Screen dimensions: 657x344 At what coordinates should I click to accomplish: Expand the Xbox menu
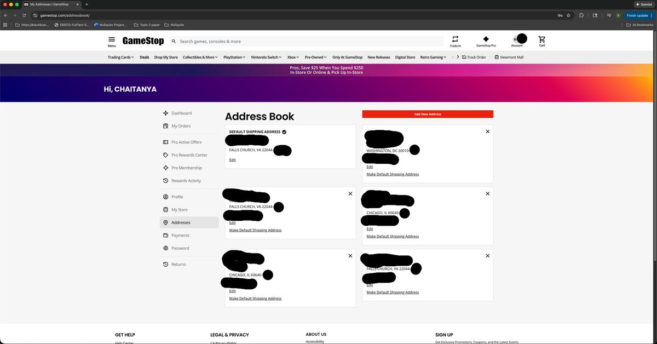click(x=293, y=57)
